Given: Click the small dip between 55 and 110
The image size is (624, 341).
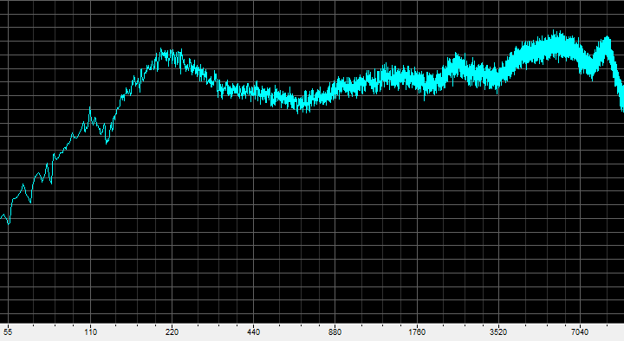Looking at the screenshot, I should click(x=29, y=200).
